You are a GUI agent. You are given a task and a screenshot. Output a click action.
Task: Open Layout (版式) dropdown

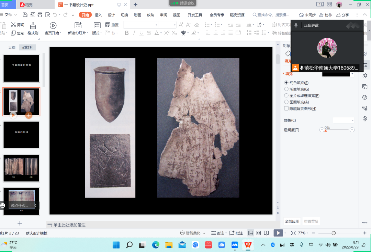point(101,33)
